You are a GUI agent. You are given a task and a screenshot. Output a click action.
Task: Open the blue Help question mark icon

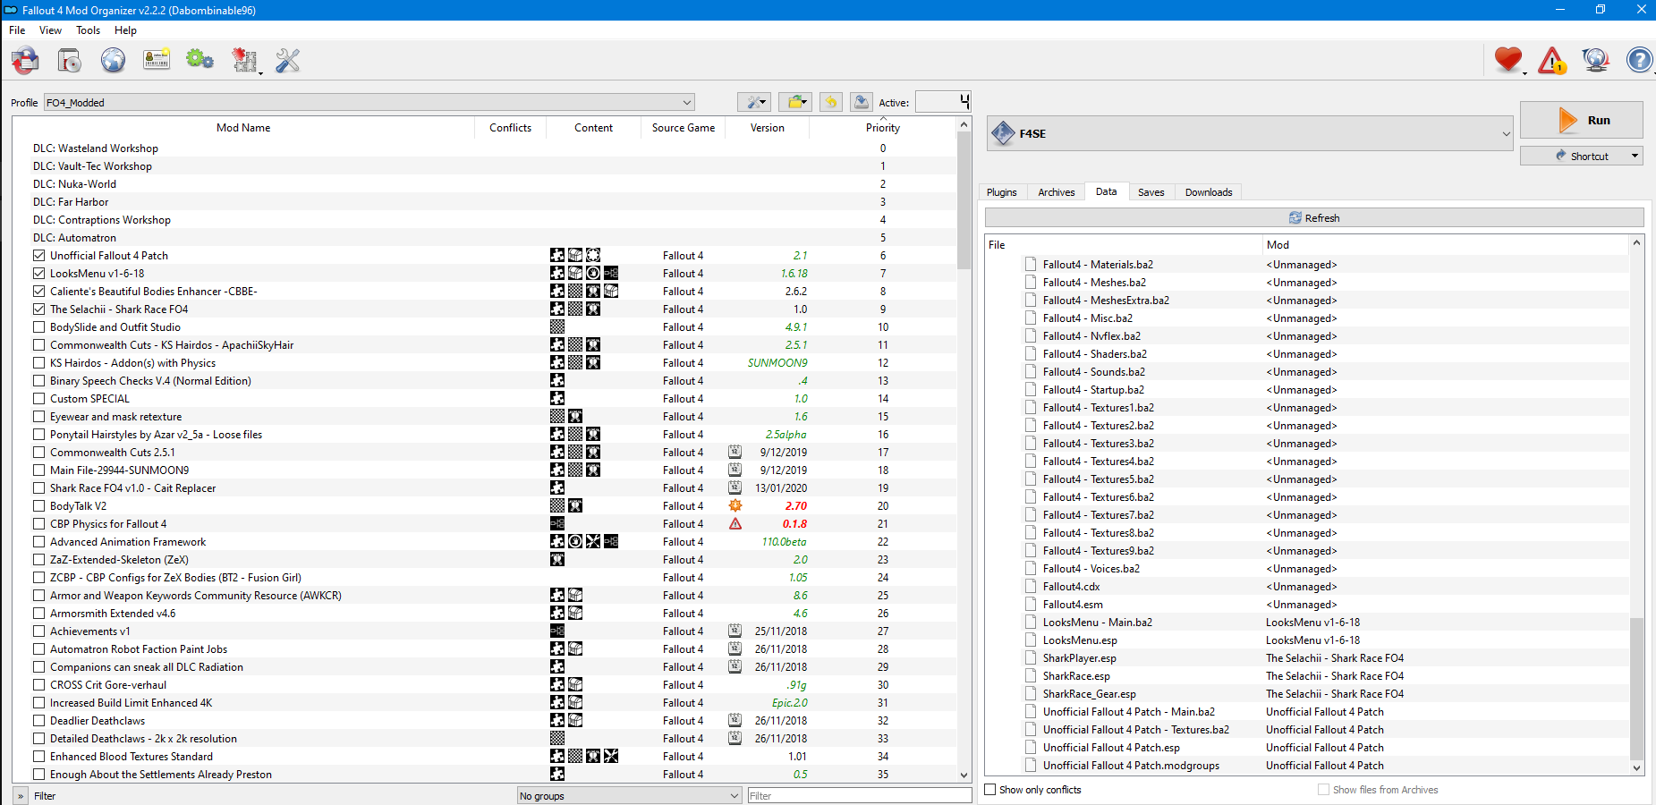click(1639, 60)
